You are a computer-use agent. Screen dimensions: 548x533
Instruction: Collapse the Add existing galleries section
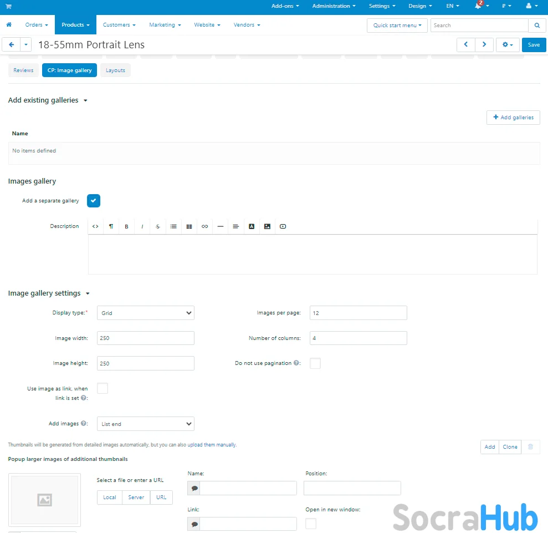pos(48,100)
